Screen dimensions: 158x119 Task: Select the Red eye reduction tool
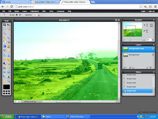4,68
